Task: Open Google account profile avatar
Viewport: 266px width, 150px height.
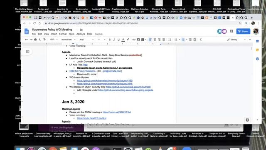Action: [x=256, y=31]
